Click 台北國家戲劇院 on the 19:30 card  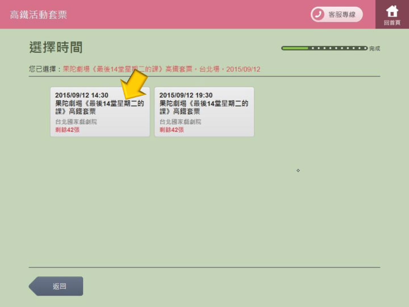click(180, 122)
